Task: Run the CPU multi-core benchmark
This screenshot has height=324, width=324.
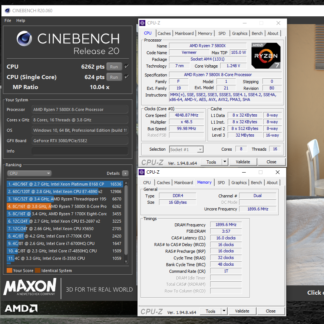Action: tap(114, 67)
